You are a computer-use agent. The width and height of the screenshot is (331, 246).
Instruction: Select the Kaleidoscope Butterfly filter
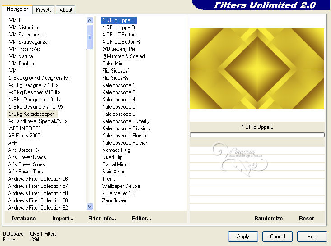point(126,121)
